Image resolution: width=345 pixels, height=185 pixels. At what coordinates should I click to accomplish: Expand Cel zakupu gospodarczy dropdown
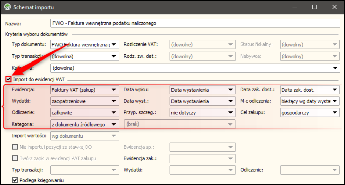(310, 112)
